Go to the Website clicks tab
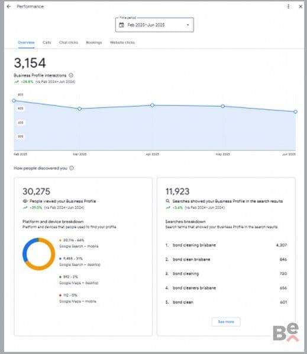Screen dimensions: 307x354 pyautogui.click(x=122, y=42)
